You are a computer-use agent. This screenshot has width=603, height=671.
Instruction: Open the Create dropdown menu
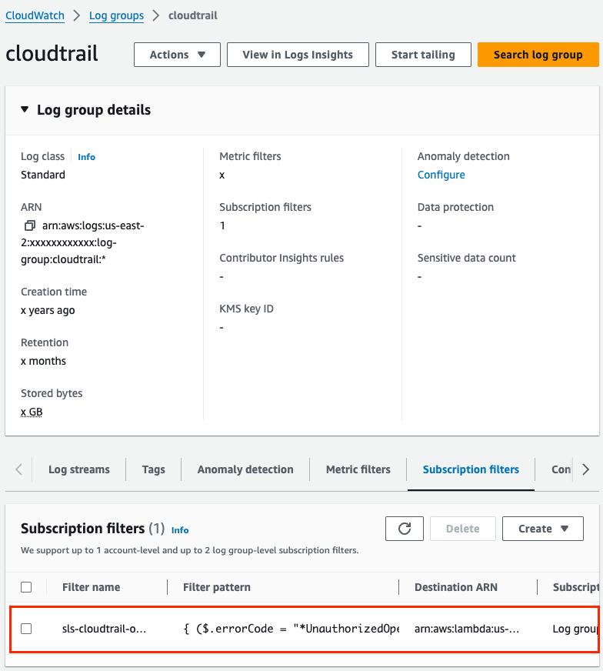[542, 529]
